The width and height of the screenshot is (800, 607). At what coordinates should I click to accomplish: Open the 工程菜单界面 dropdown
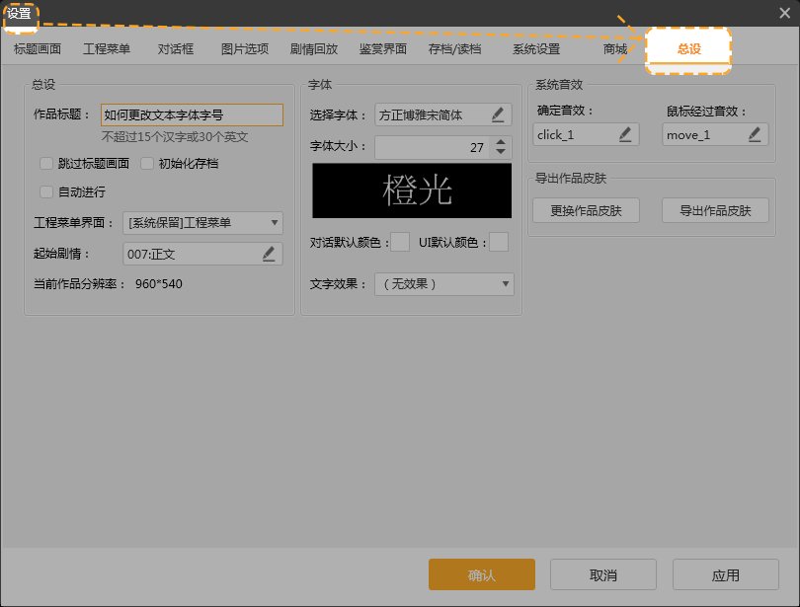202,223
